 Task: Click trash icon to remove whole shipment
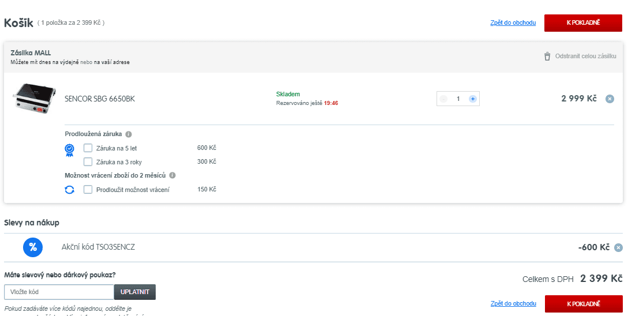(547, 57)
